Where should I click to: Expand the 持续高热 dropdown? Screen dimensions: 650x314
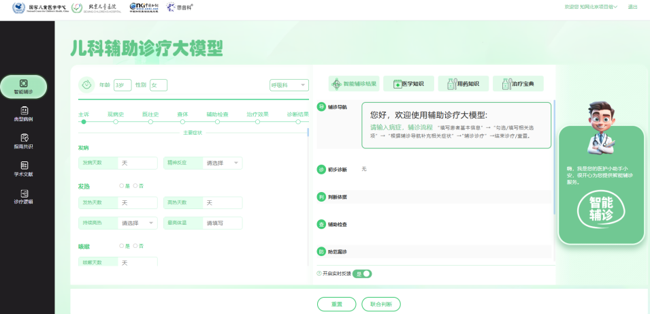pos(139,223)
